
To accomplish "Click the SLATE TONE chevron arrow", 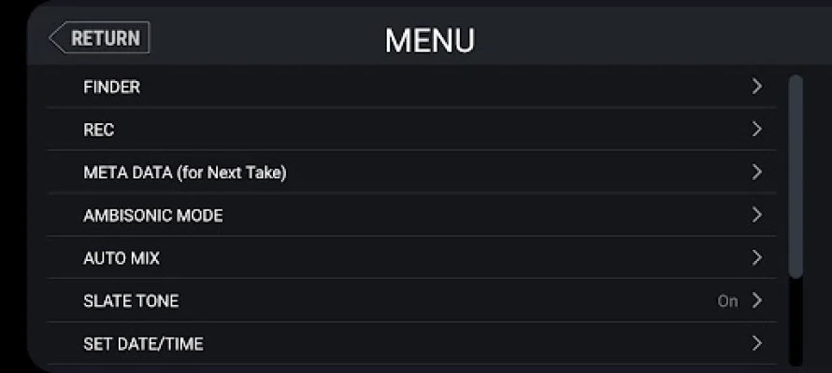I will coord(757,301).
